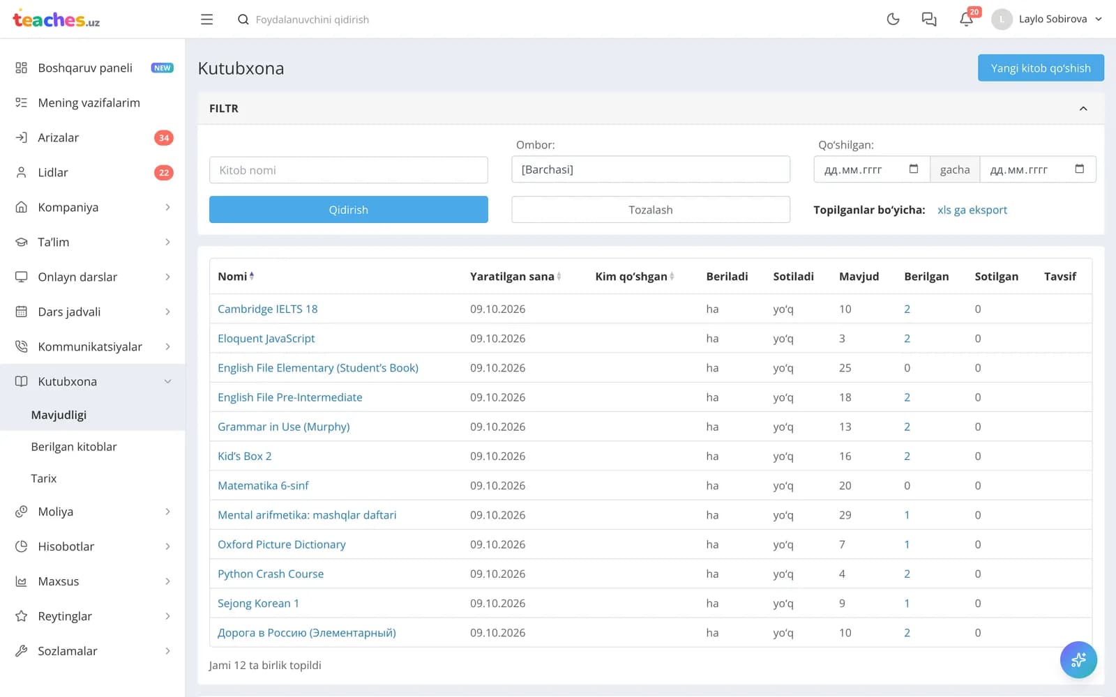Collapse the FILTR panel chevron
This screenshot has width=1116, height=697.
(x=1083, y=109)
